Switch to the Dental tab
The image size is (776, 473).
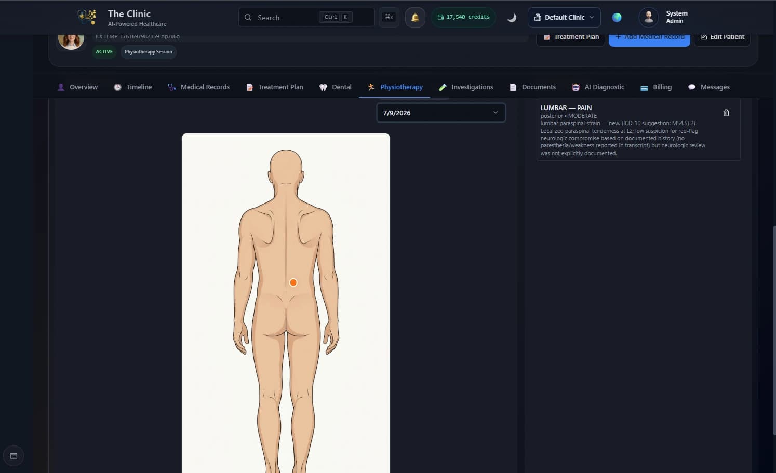[336, 87]
